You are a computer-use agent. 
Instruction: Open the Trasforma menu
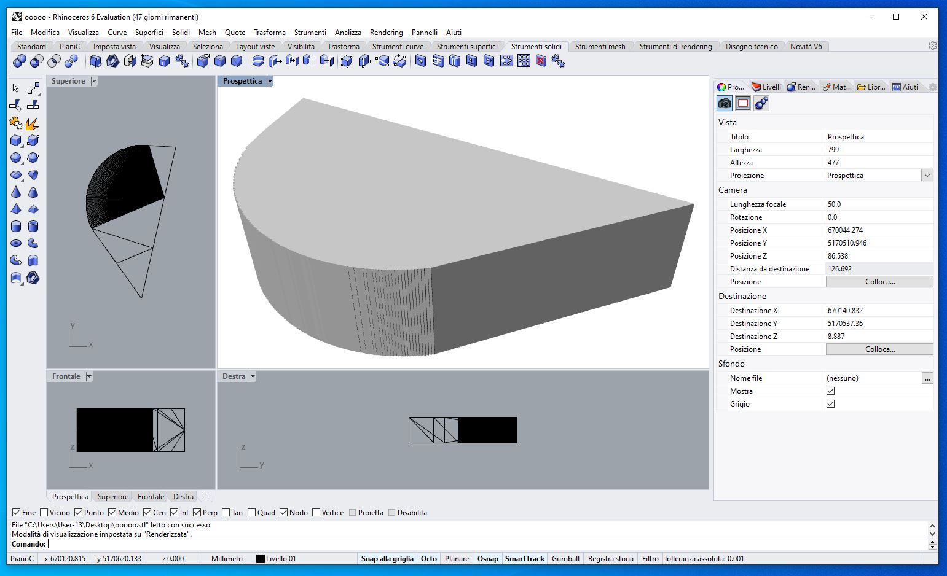pos(269,33)
